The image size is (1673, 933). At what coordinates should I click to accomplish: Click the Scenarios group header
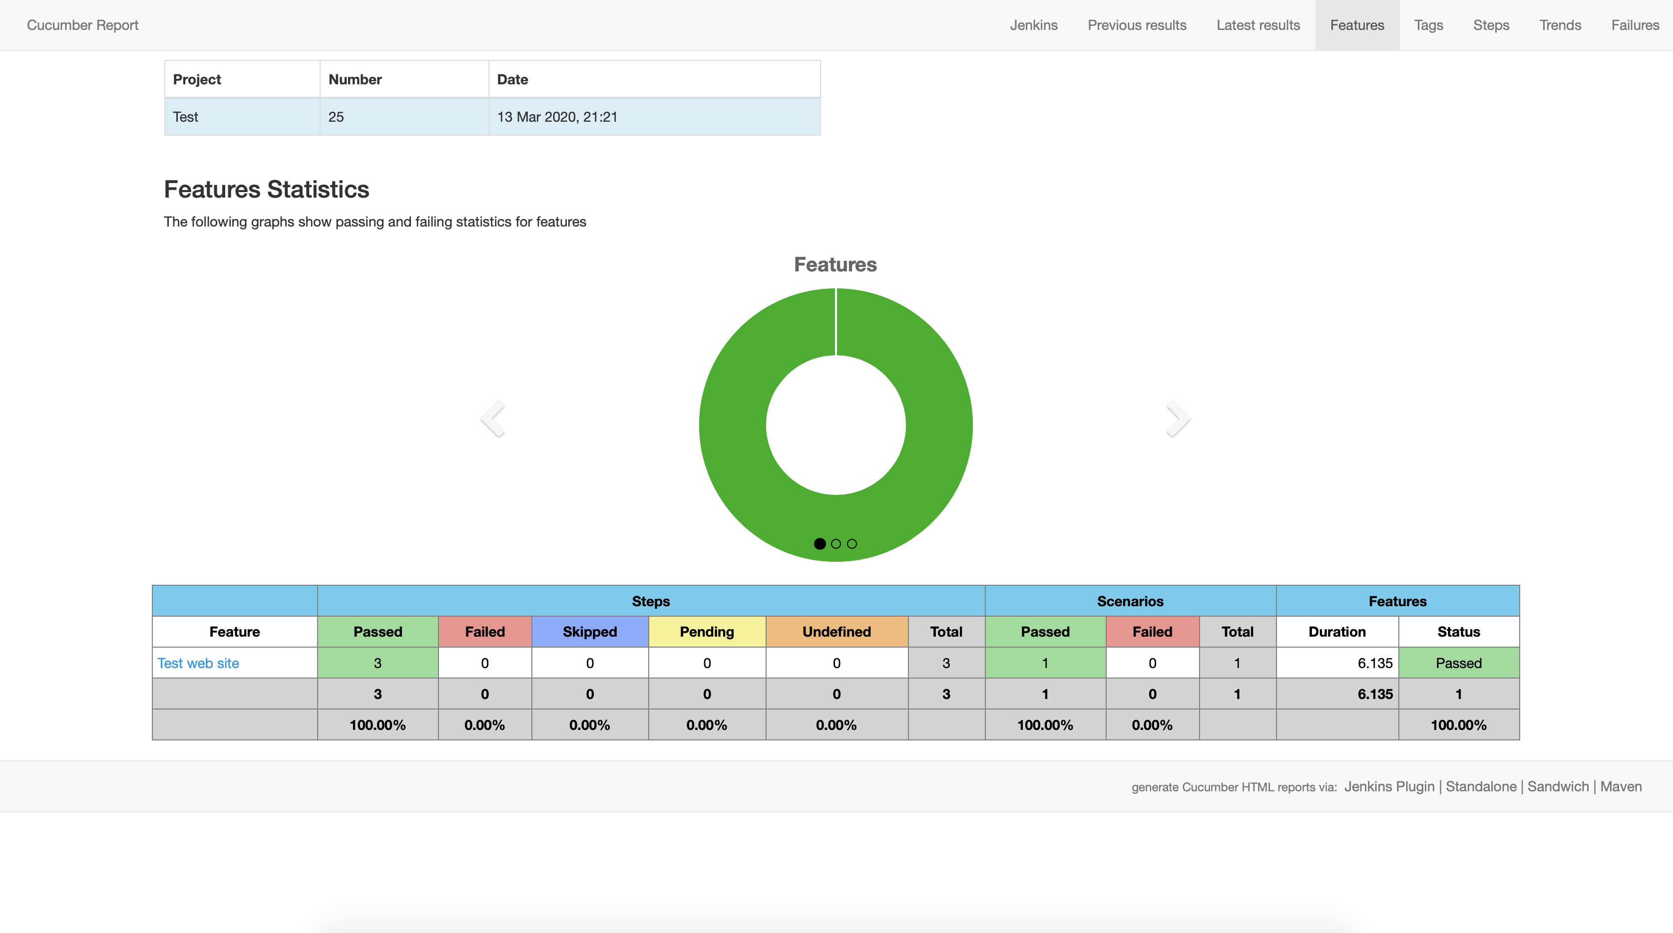coord(1130,601)
